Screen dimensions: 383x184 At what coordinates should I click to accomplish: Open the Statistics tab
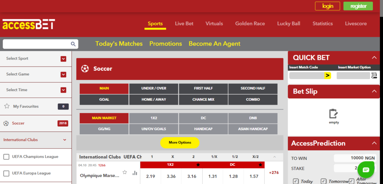323,24
